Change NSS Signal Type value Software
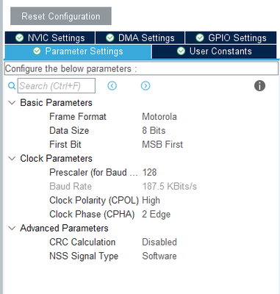Viewport: 280px width, 294px height. tap(159, 257)
